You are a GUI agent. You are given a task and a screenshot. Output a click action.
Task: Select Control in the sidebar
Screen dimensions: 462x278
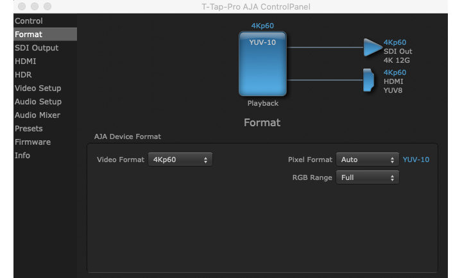(x=29, y=21)
